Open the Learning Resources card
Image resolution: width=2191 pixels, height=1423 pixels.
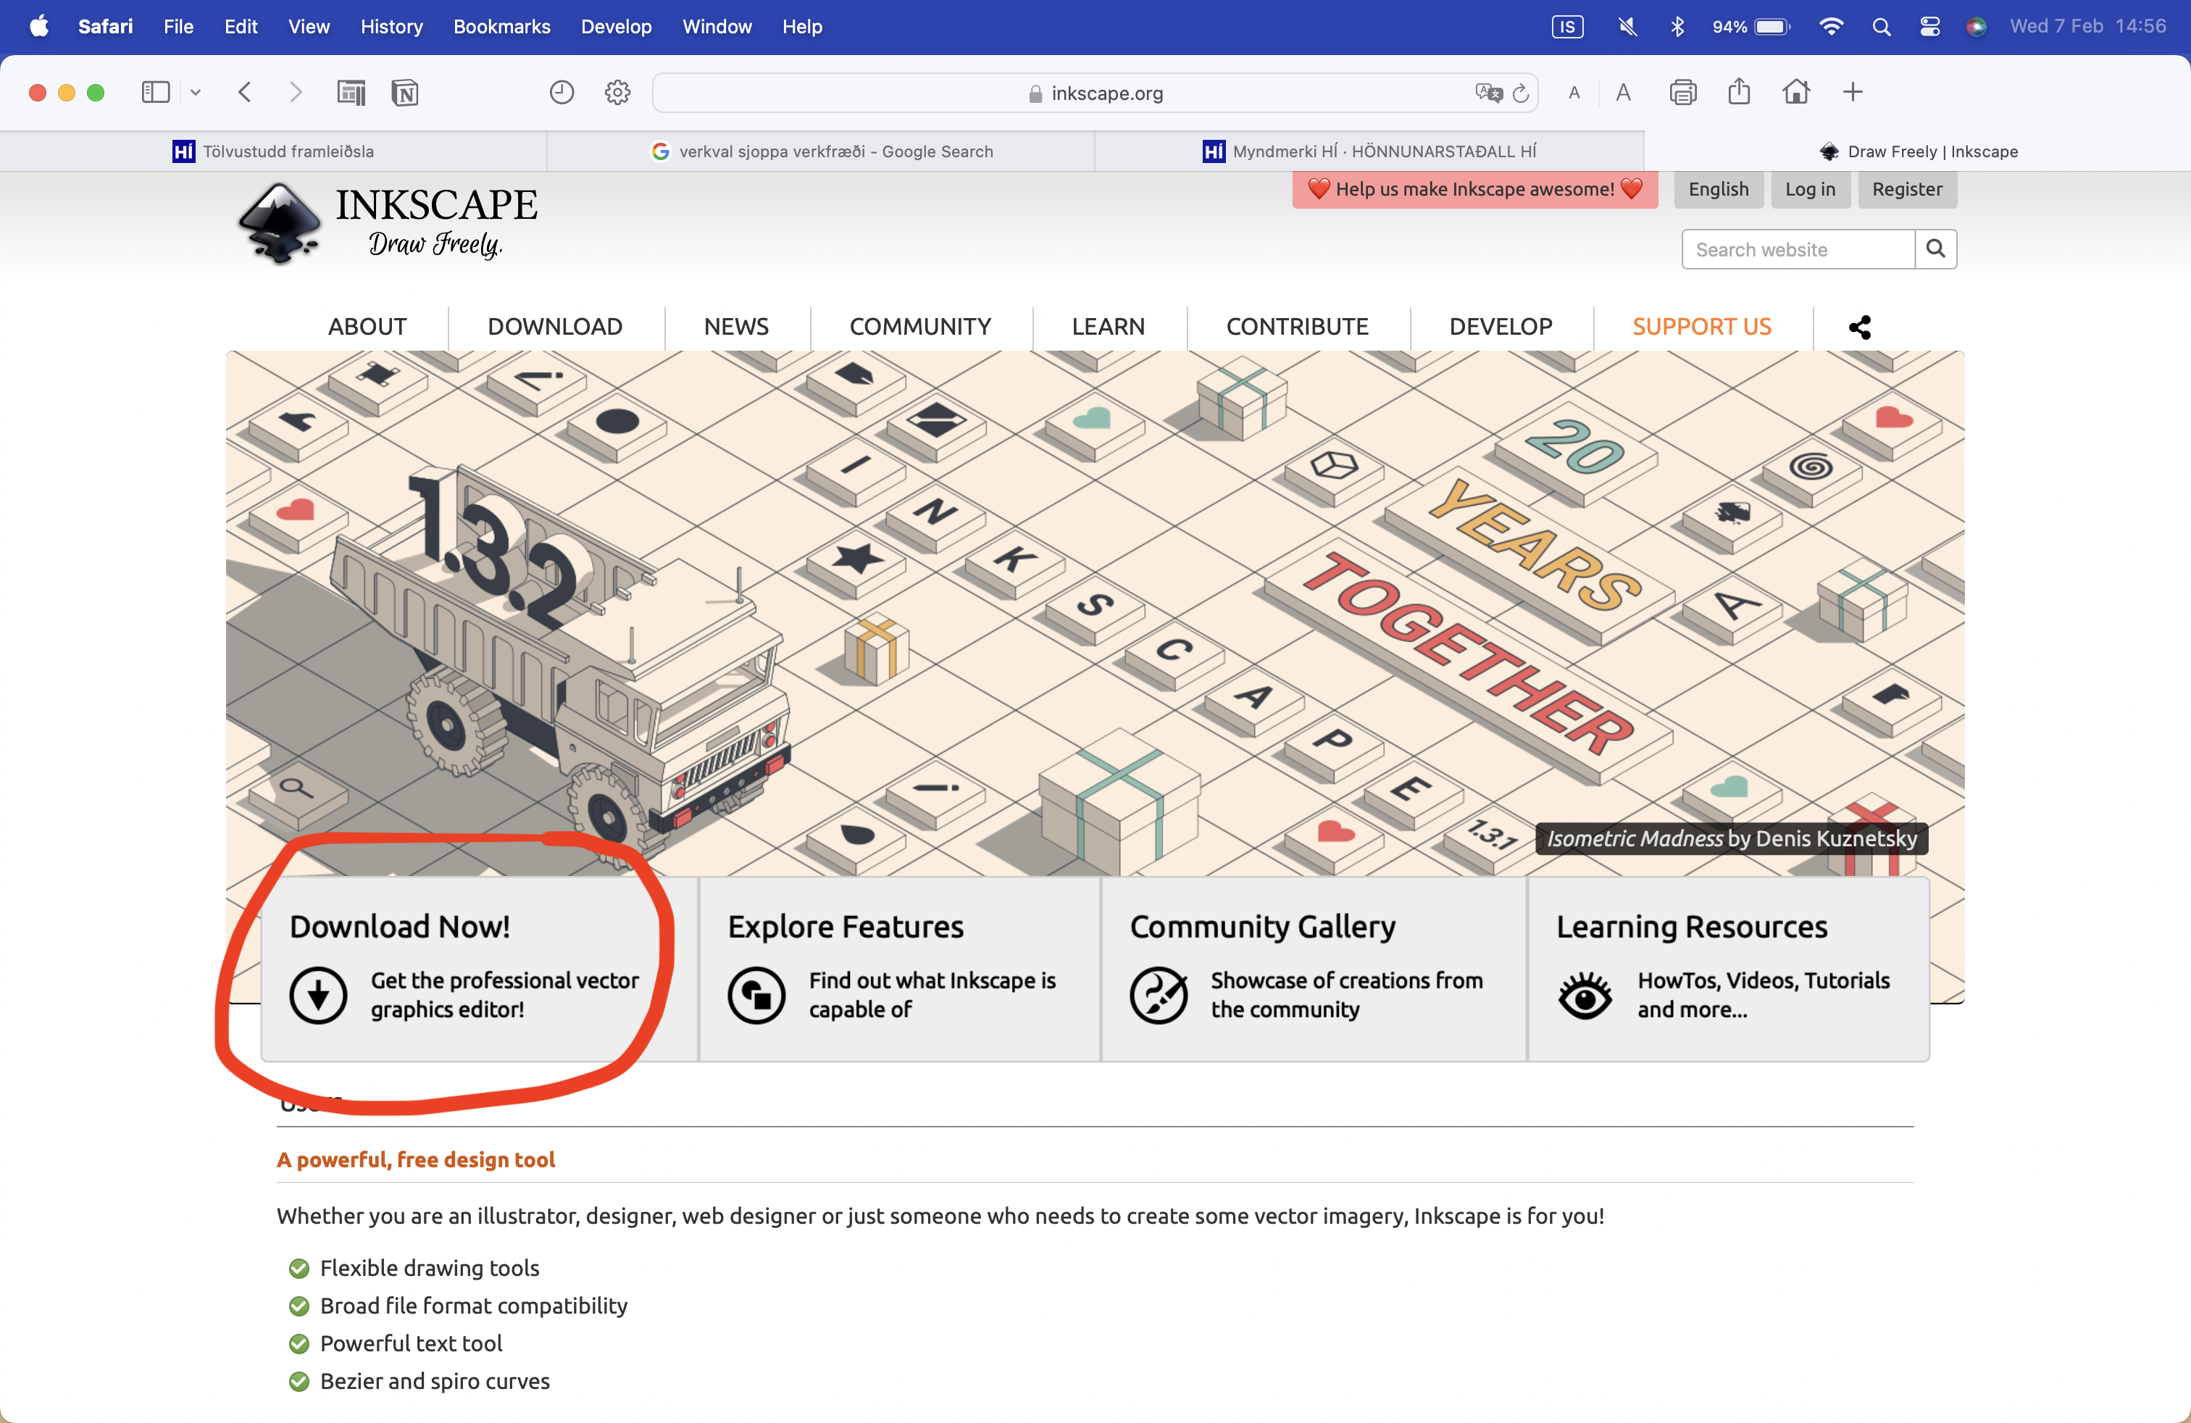click(1729, 968)
